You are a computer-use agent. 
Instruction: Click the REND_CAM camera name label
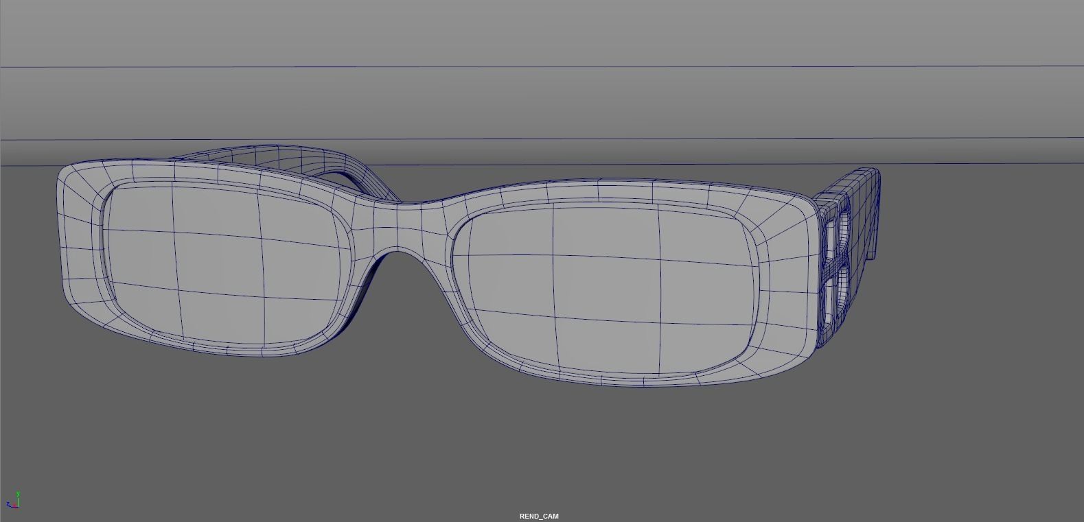tap(539, 517)
